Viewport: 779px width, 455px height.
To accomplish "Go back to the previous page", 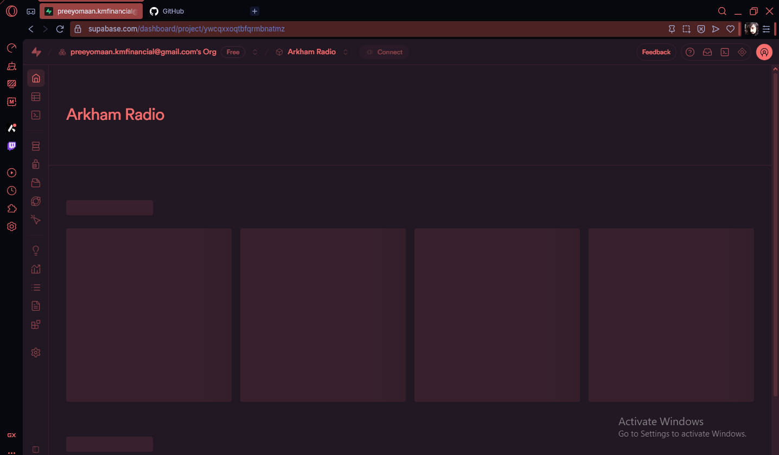I will 31,29.
